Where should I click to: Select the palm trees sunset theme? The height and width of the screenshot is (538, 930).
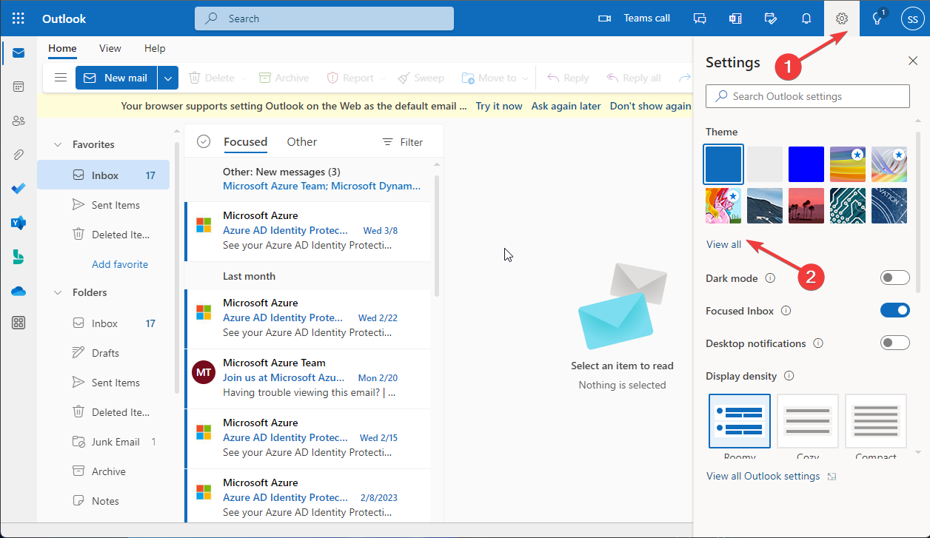806,206
